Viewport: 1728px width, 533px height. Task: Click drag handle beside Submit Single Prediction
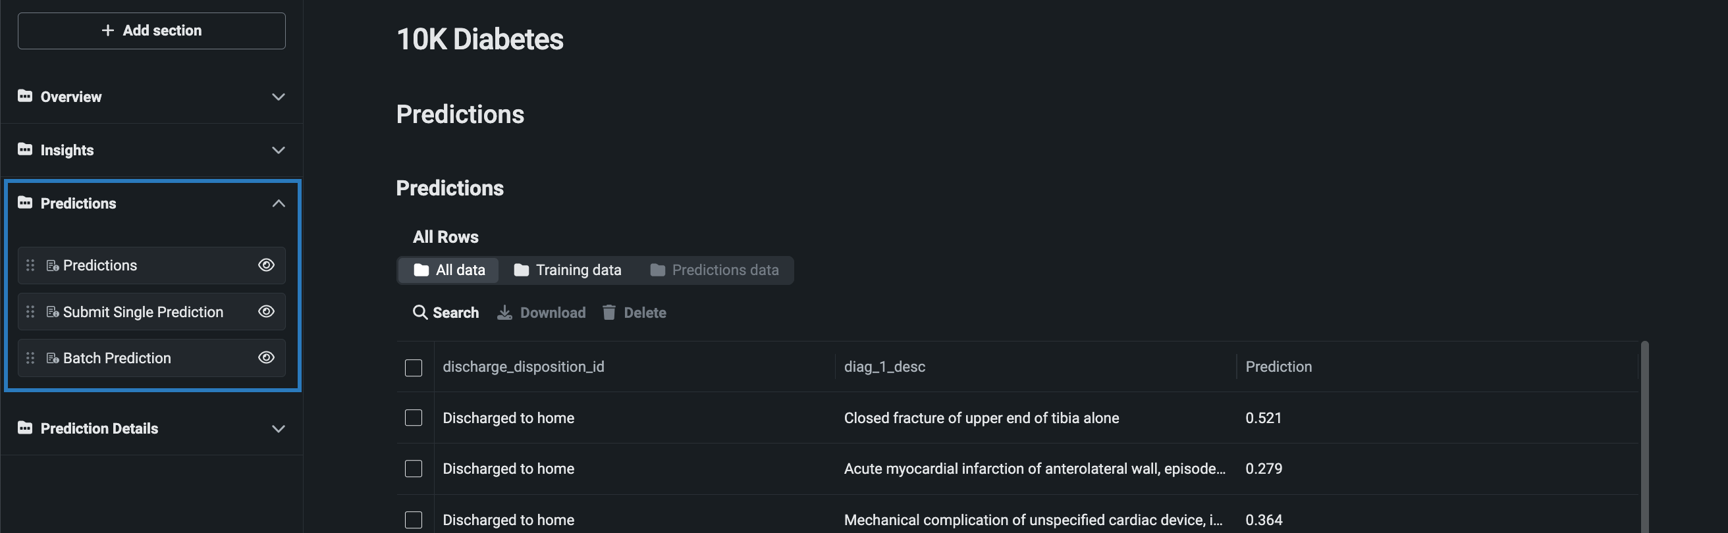coord(30,312)
